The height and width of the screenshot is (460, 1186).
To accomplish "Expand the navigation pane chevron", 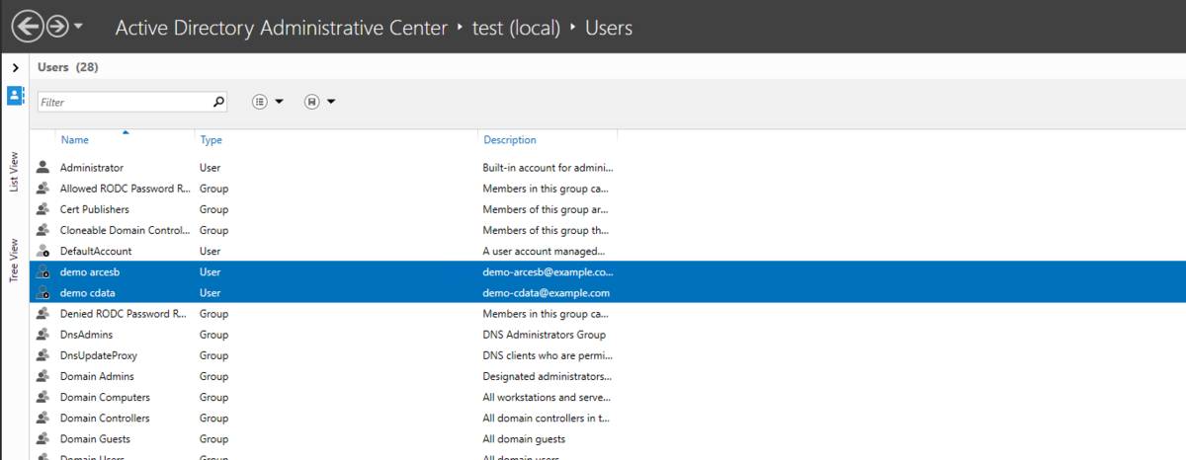I will coord(16,68).
